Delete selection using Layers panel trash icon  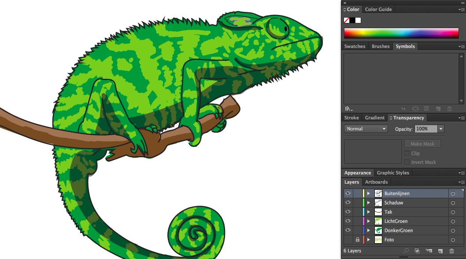451,251
